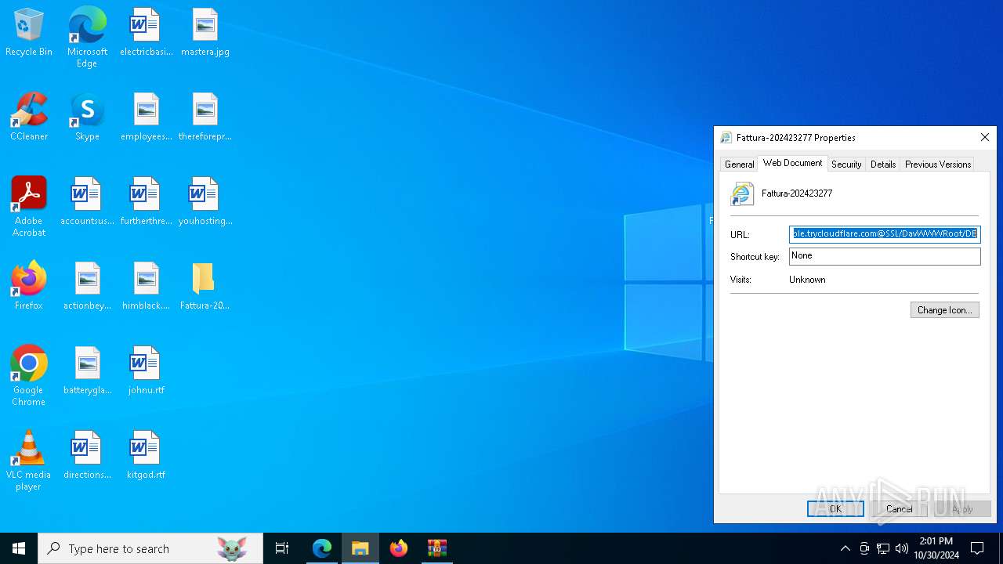The height and width of the screenshot is (564, 1003).
Task: Close the Fattura Properties dialog
Action: tap(985, 137)
